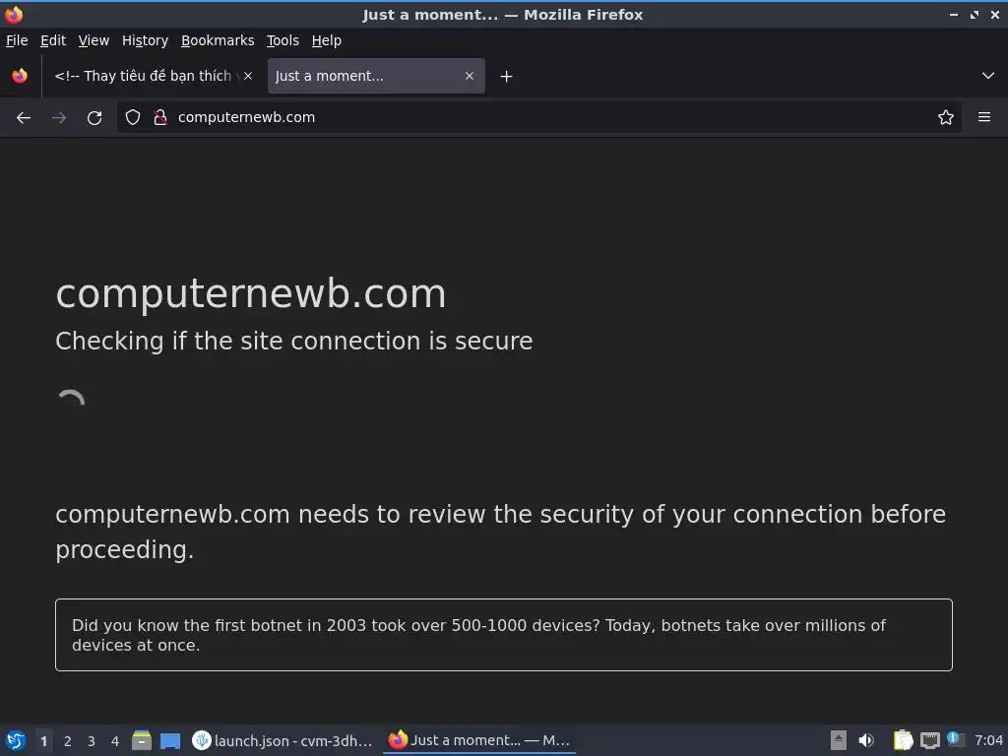
Task: Open the History menu
Action: (x=146, y=40)
